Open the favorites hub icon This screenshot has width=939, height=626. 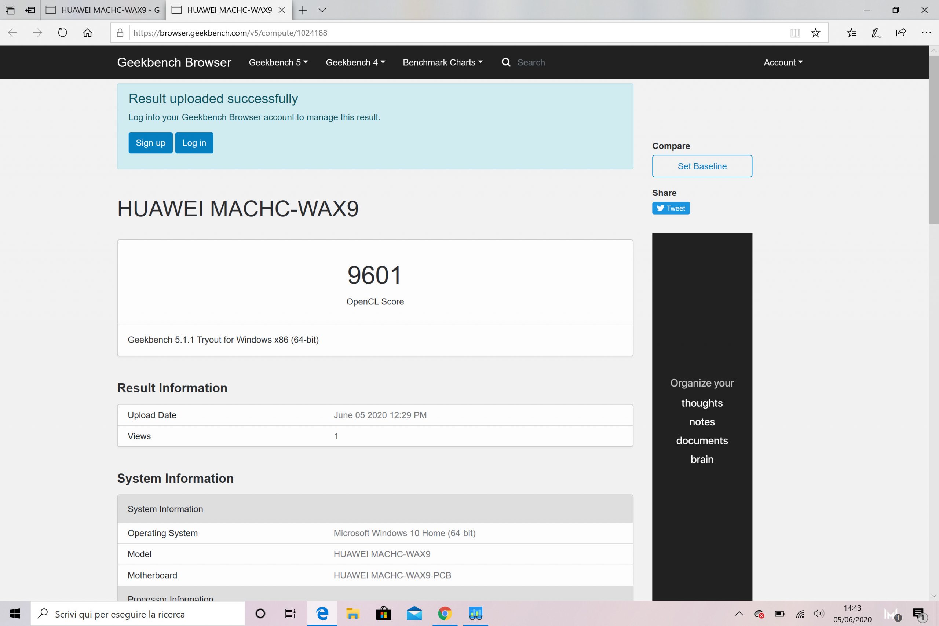click(x=852, y=33)
